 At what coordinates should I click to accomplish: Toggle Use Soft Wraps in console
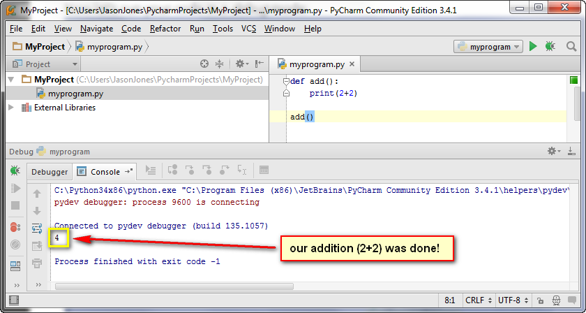(37, 228)
